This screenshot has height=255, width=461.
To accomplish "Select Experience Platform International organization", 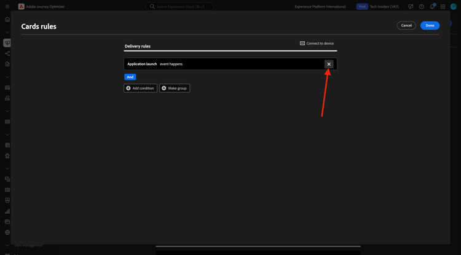I will (x=320, y=7).
